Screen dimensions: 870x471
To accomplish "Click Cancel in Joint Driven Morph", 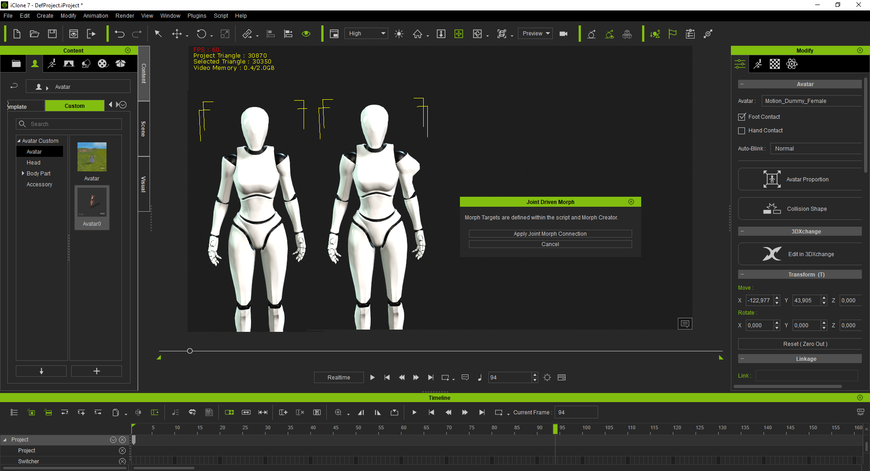I will click(x=550, y=244).
